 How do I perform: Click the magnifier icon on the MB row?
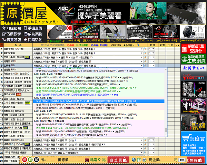[145, 66]
